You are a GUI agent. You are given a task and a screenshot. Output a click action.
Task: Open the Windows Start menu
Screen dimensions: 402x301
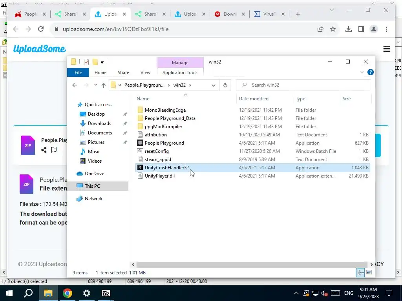coord(9,293)
